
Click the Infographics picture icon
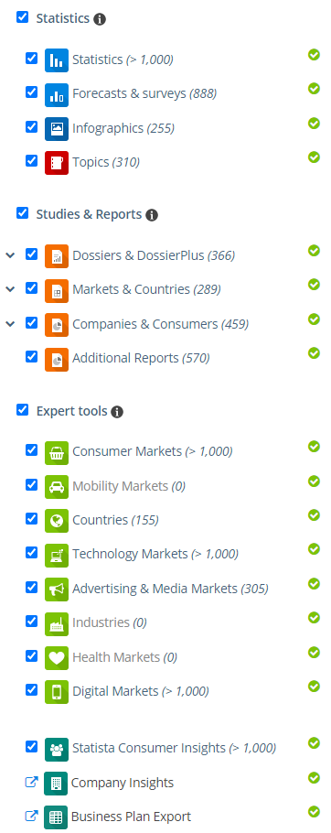coord(56,128)
